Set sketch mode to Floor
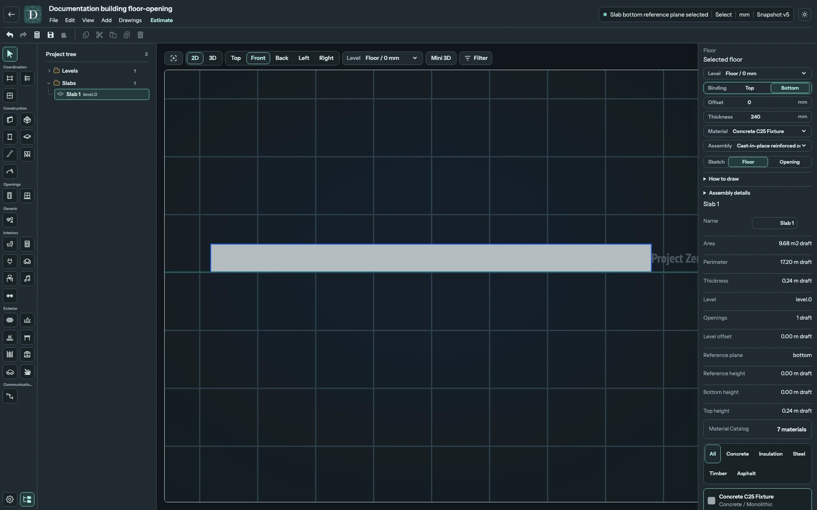817x510 pixels. click(748, 162)
